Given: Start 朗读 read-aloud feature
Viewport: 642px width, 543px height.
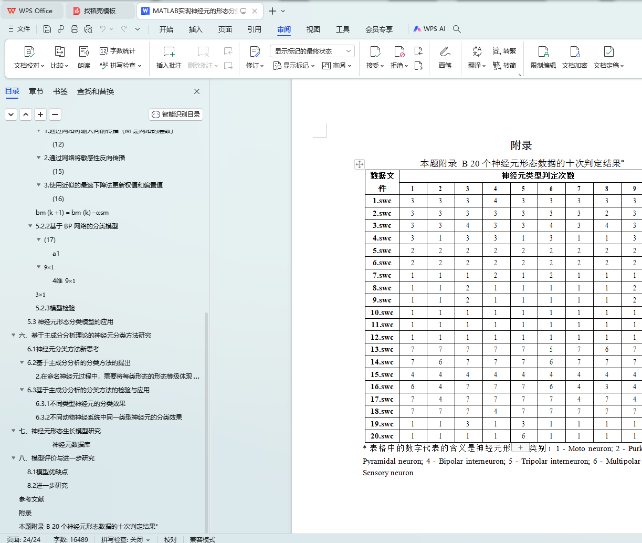Looking at the screenshot, I should pos(84,57).
